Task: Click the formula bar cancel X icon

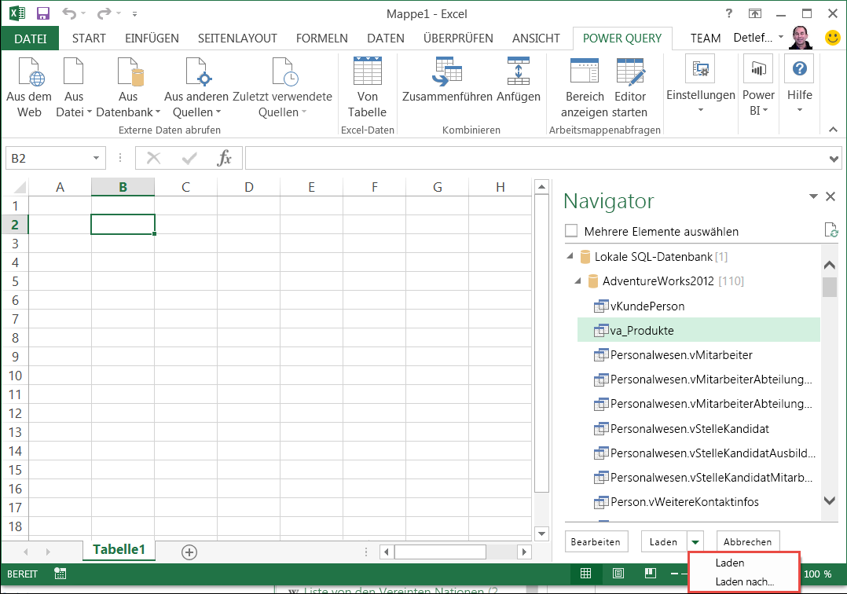Action: 154,158
